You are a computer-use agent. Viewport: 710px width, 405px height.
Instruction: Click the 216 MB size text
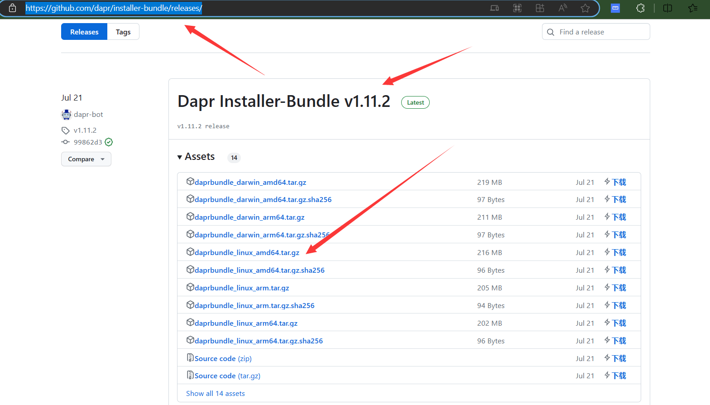[489, 252]
